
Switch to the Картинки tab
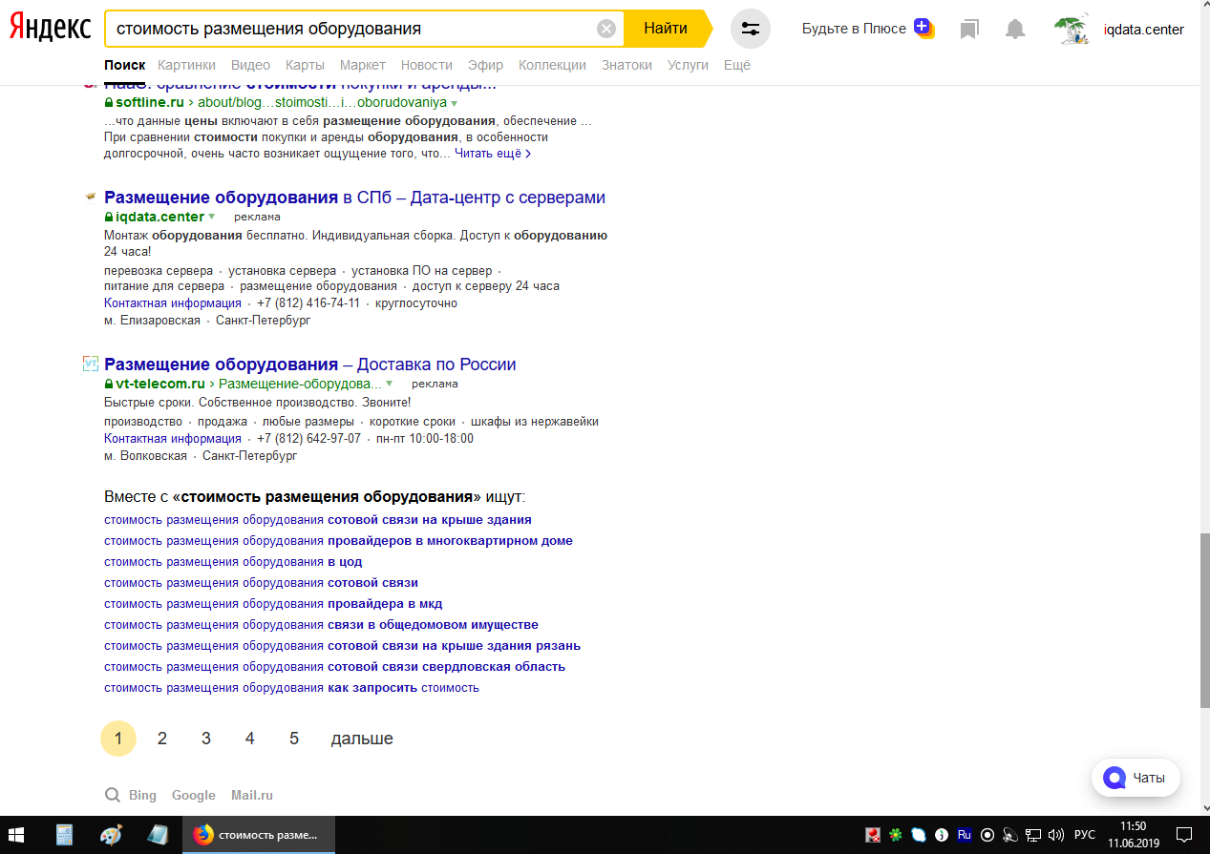click(187, 65)
